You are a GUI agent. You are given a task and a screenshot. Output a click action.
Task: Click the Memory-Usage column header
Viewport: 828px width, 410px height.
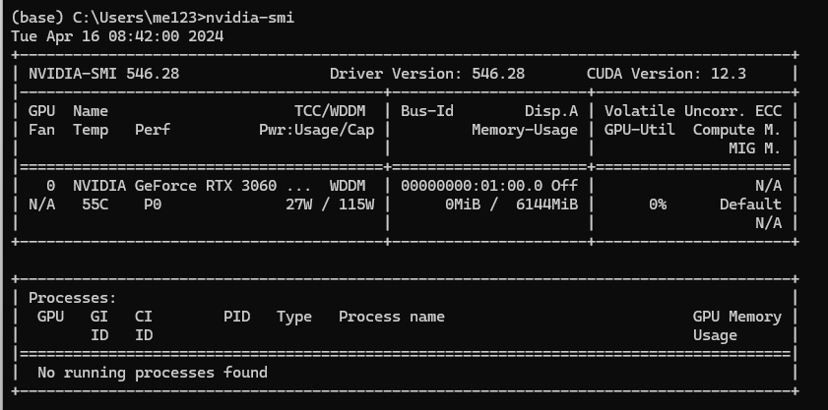tap(525, 130)
